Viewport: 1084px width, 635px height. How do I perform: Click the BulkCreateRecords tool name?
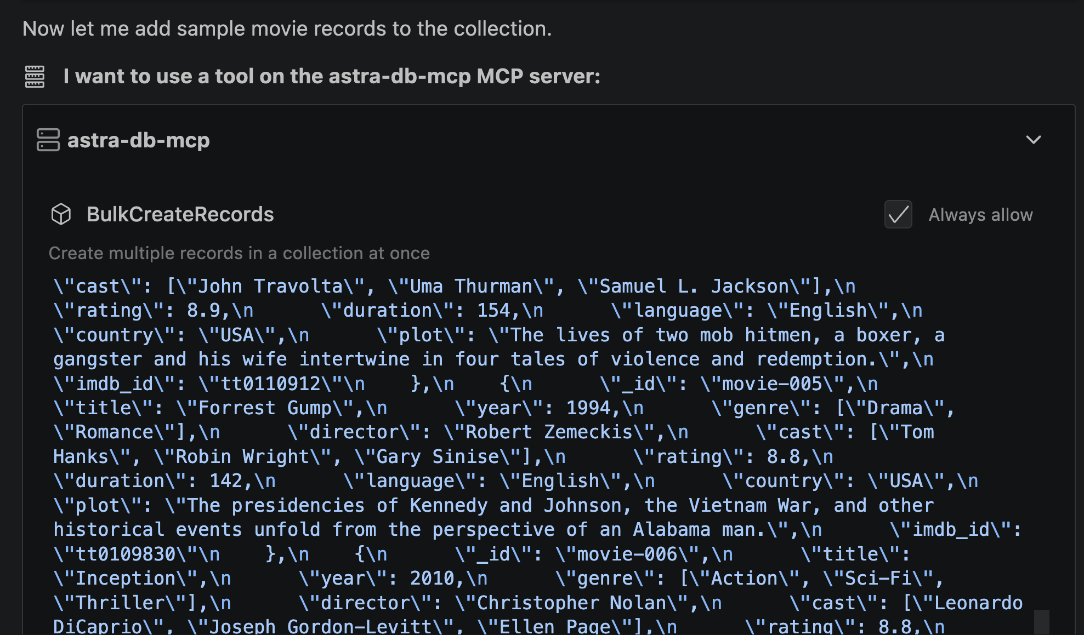pyautogui.click(x=180, y=214)
